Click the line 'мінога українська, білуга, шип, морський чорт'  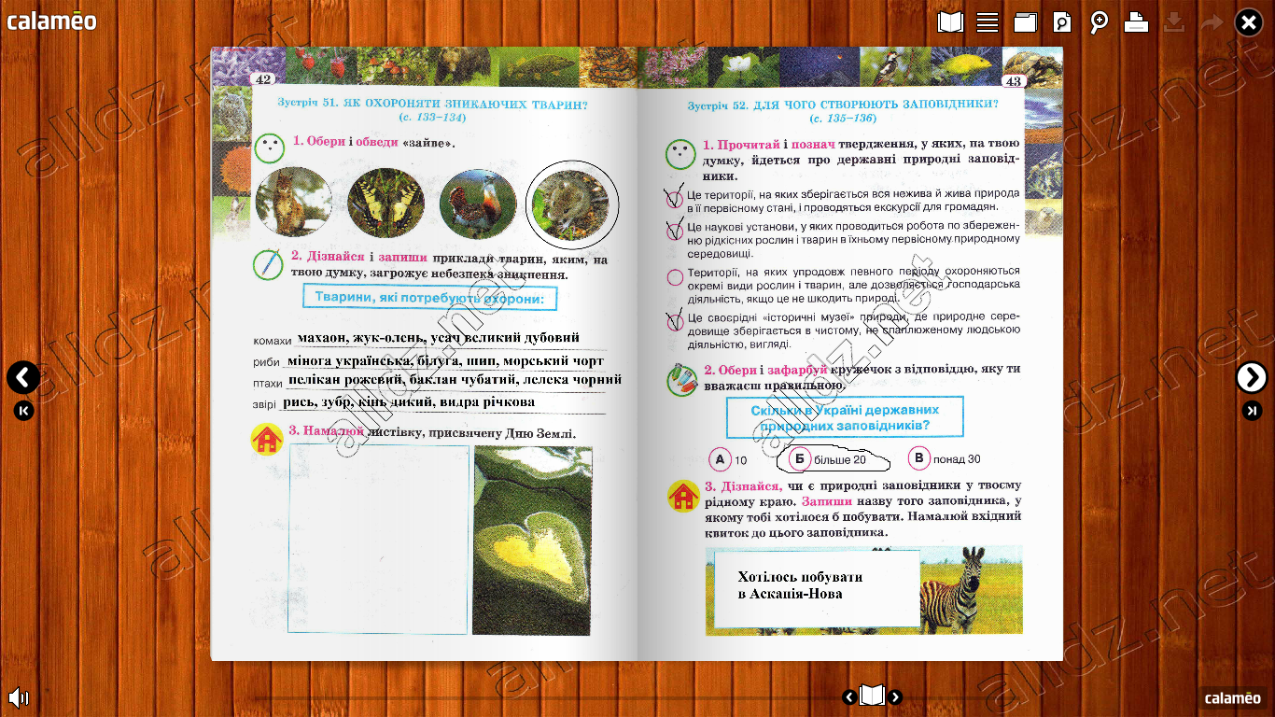click(x=446, y=360)
